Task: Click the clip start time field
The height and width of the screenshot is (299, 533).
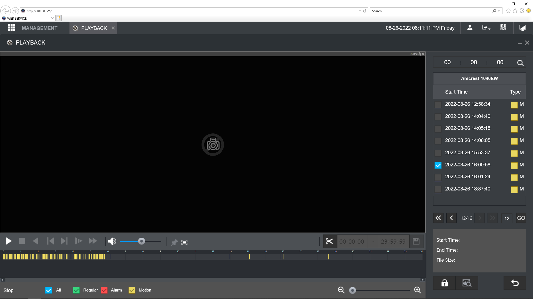Action: pyautogui.click(x=352, y=242)
